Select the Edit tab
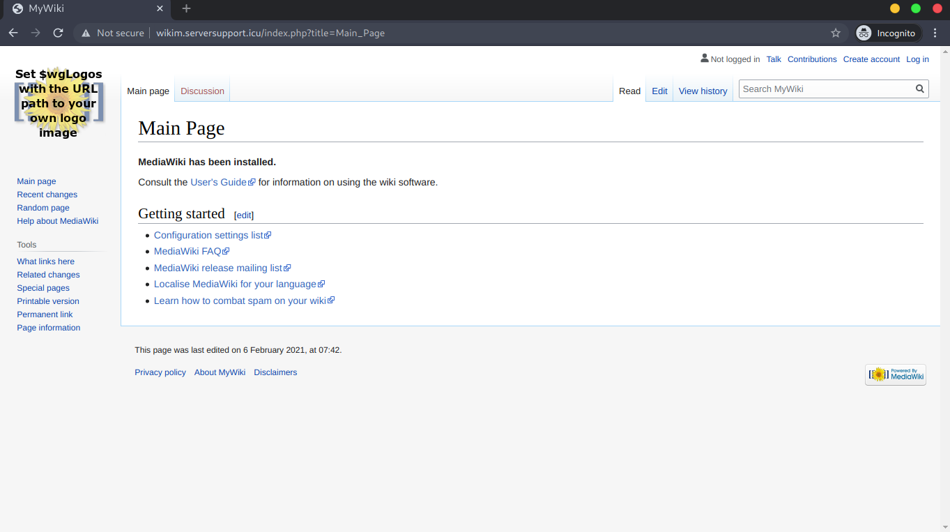 pyautogui.click(x=659, y=91)
